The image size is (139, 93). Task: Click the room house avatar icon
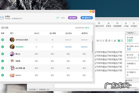click(x=2, y=18)
